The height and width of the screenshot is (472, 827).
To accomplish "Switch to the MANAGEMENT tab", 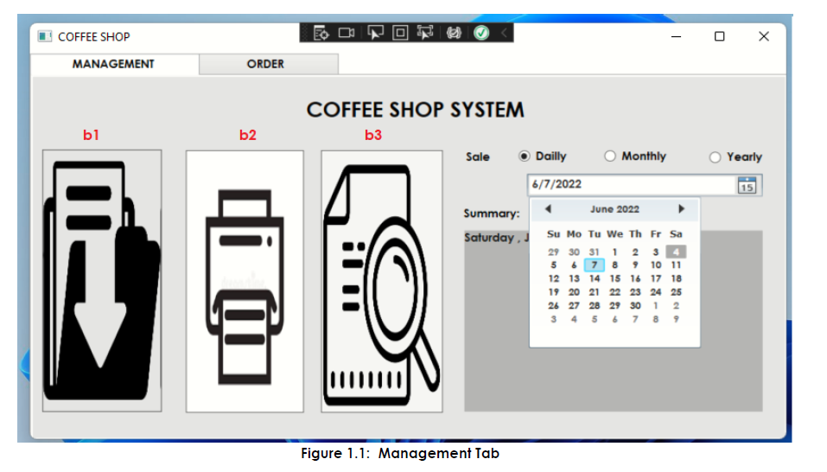I will 114,64.
